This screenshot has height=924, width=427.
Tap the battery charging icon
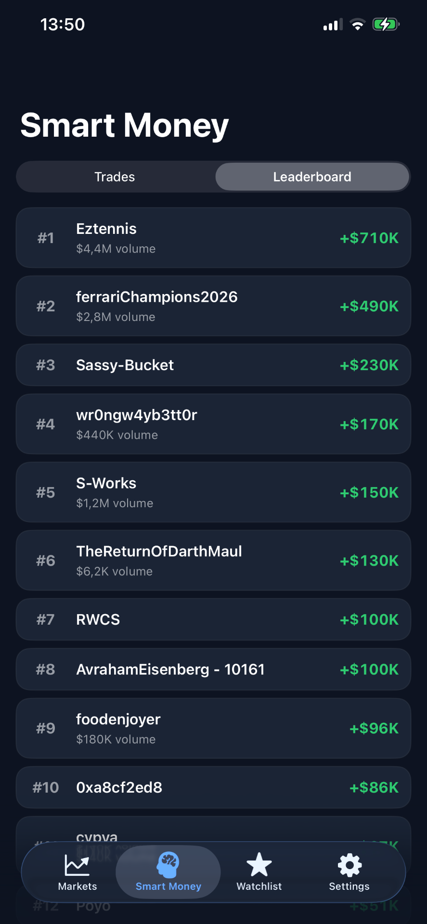tap(386, 24)
